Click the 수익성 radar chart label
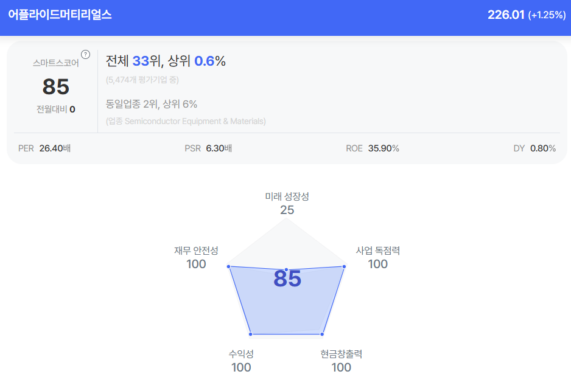 click(x=241, y=354)
